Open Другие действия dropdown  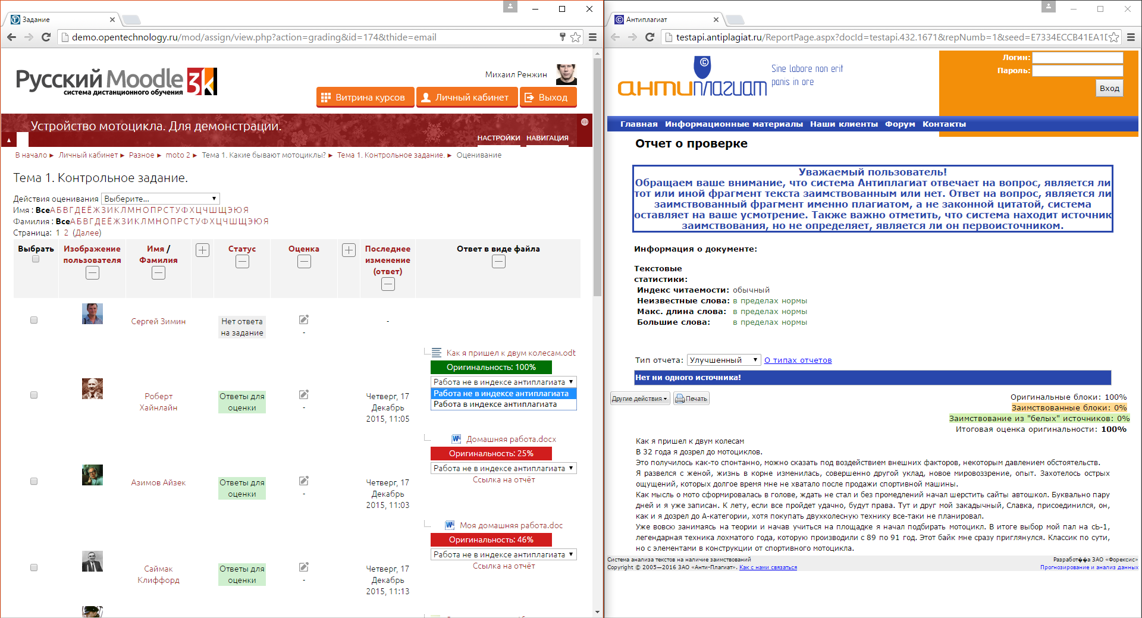[x=640, y=399]
